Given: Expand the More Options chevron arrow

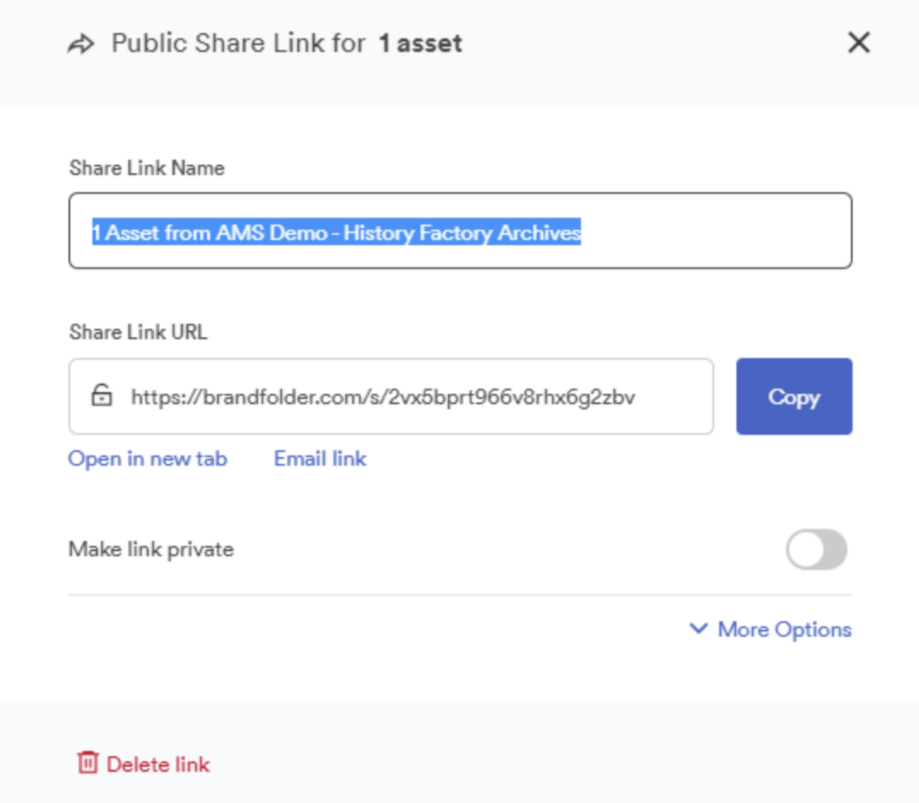Looking at the screenshot, I should tap(698, 628).
